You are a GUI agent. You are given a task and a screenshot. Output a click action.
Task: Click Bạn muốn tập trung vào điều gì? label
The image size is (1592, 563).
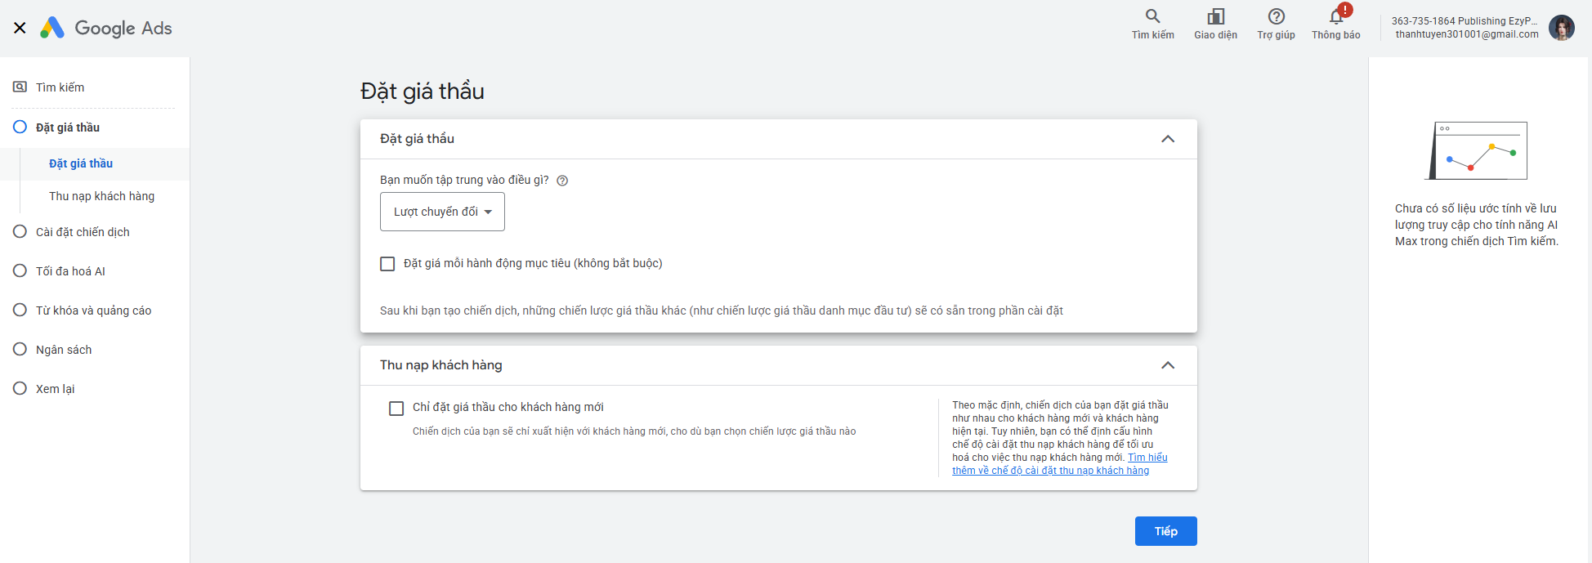point(464,180)
